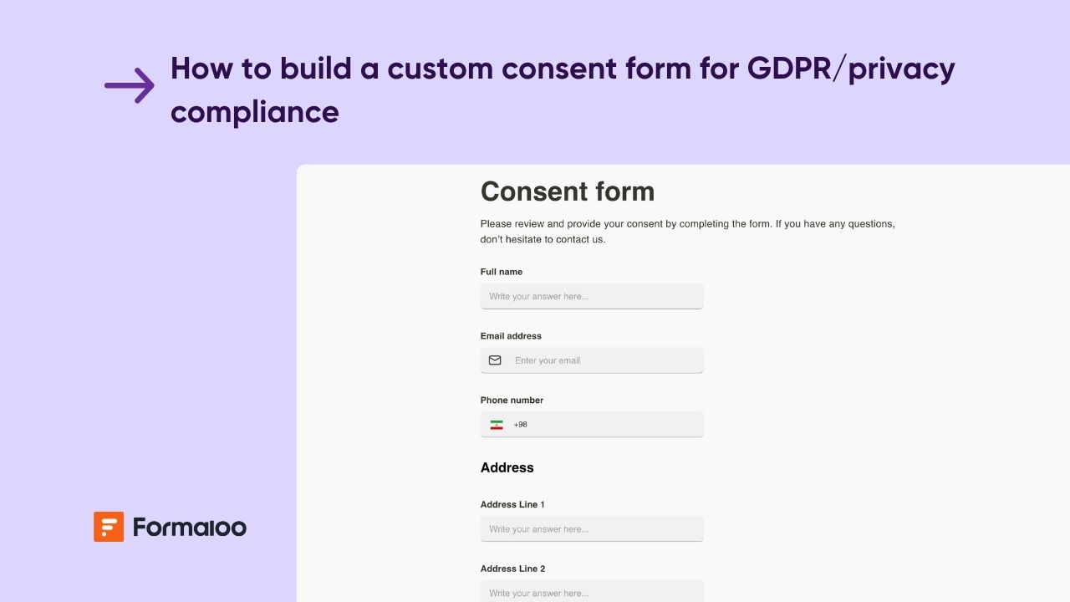Click the Address Line 1 input
This screenshot has height=602, width=1070.
click(592, 529)
